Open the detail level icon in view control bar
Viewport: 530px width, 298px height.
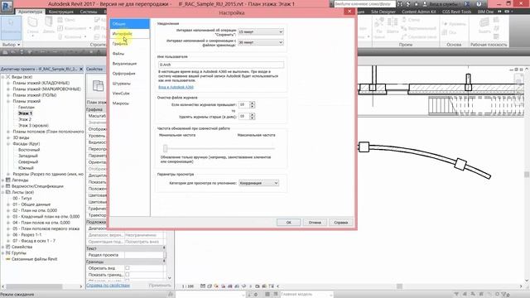point(202,286)
